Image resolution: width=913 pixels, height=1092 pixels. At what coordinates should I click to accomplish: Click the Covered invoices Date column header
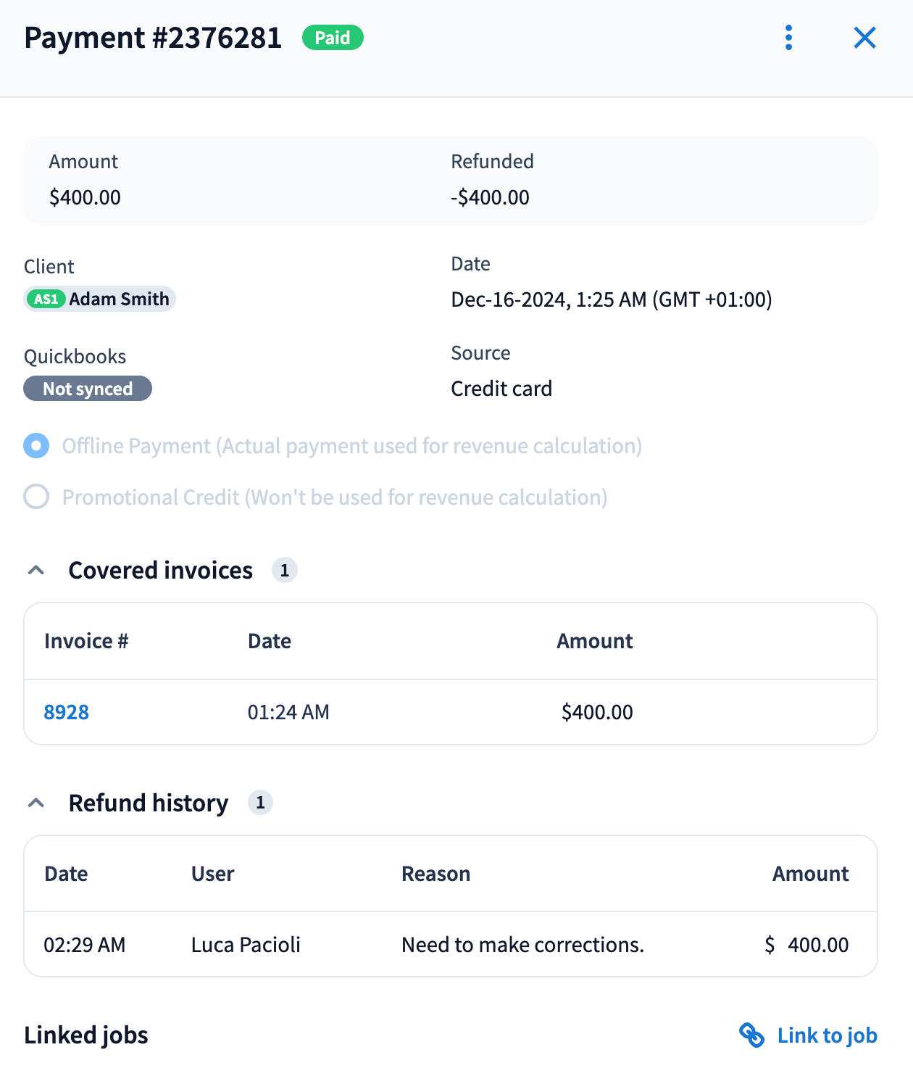tap(270, 641)
